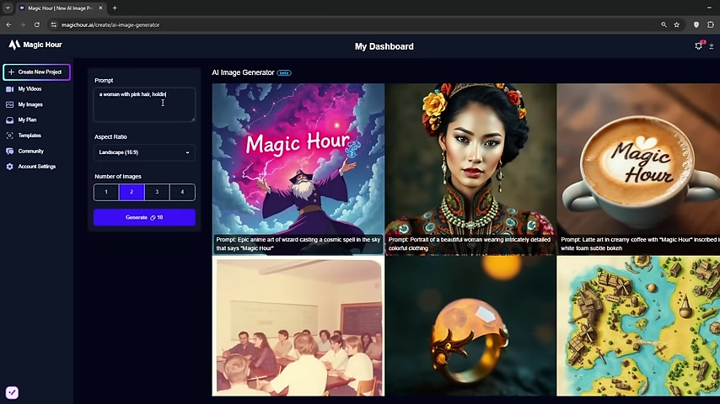Screen dimensions: 720x404
Task: Open the golden ring thumbnail
Action: pyautogui.click(x=470, y=326)
